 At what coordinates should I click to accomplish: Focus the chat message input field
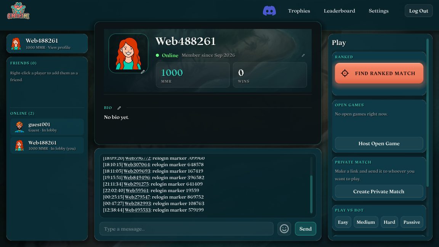tap(186, 229)
